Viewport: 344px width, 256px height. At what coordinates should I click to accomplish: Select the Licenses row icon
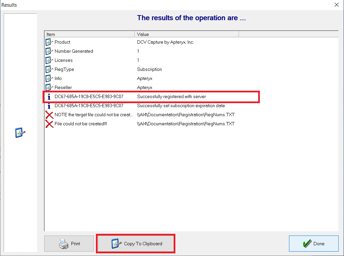pos(49,60)
